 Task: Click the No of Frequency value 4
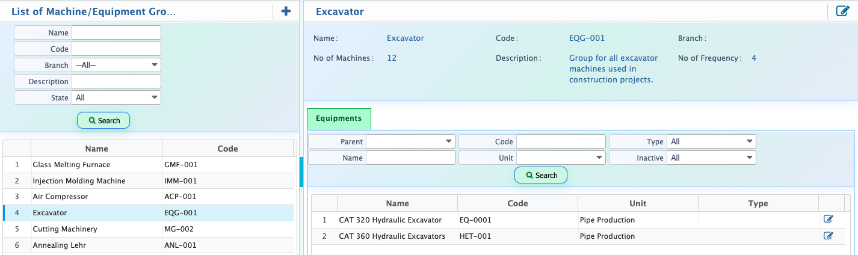(754, 58)
